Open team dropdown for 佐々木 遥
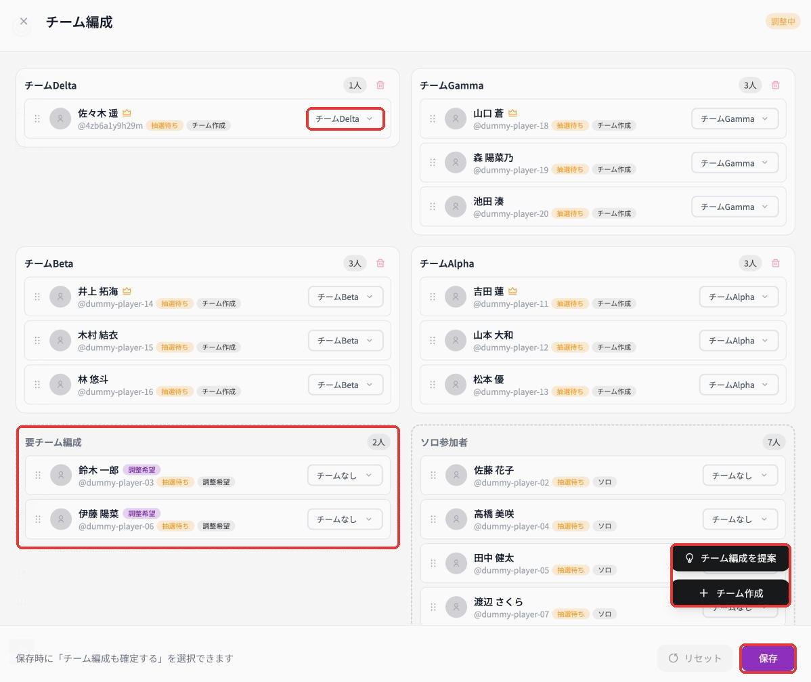The image size is (811, 682). pos(345,119)
